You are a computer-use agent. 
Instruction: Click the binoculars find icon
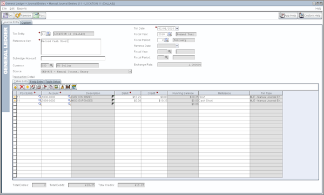[x=68, y=87]
